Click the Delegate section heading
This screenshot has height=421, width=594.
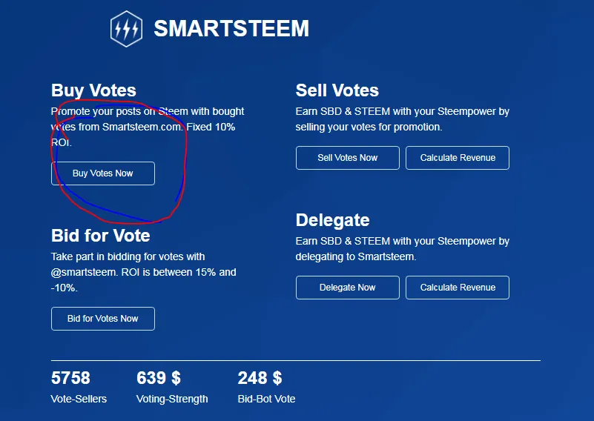click(333, 220)
